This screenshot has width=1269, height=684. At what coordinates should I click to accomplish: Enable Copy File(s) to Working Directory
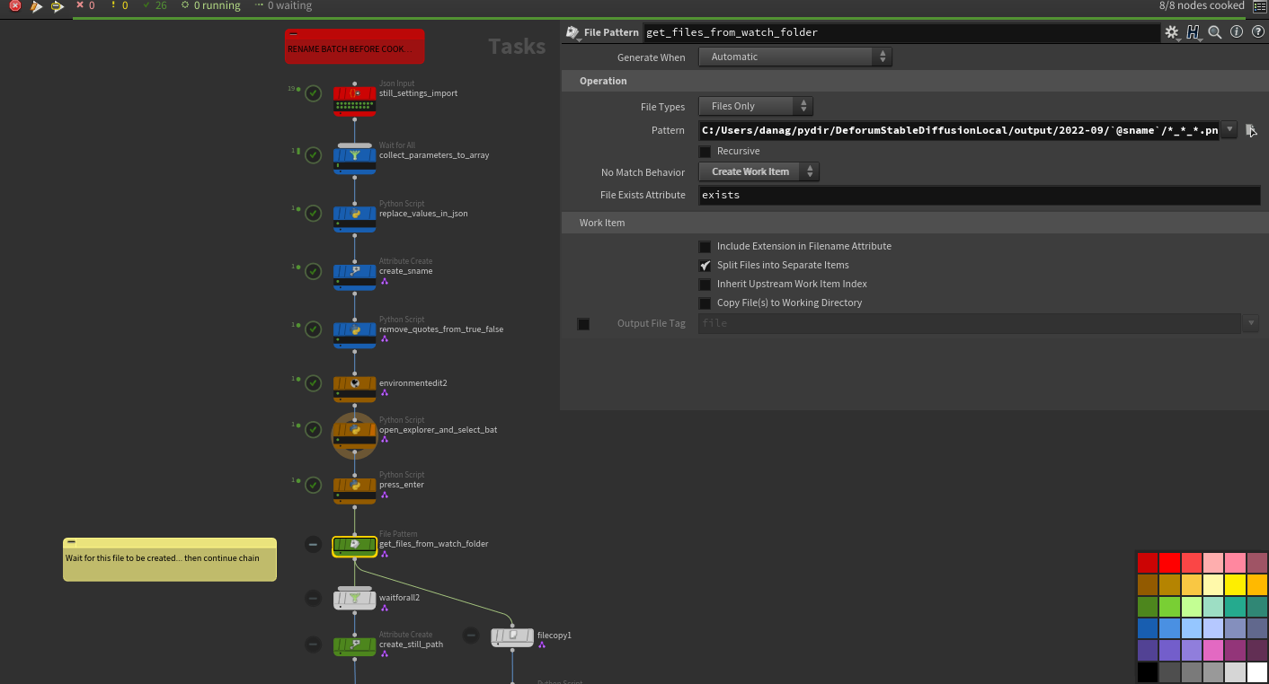[705, 303]
